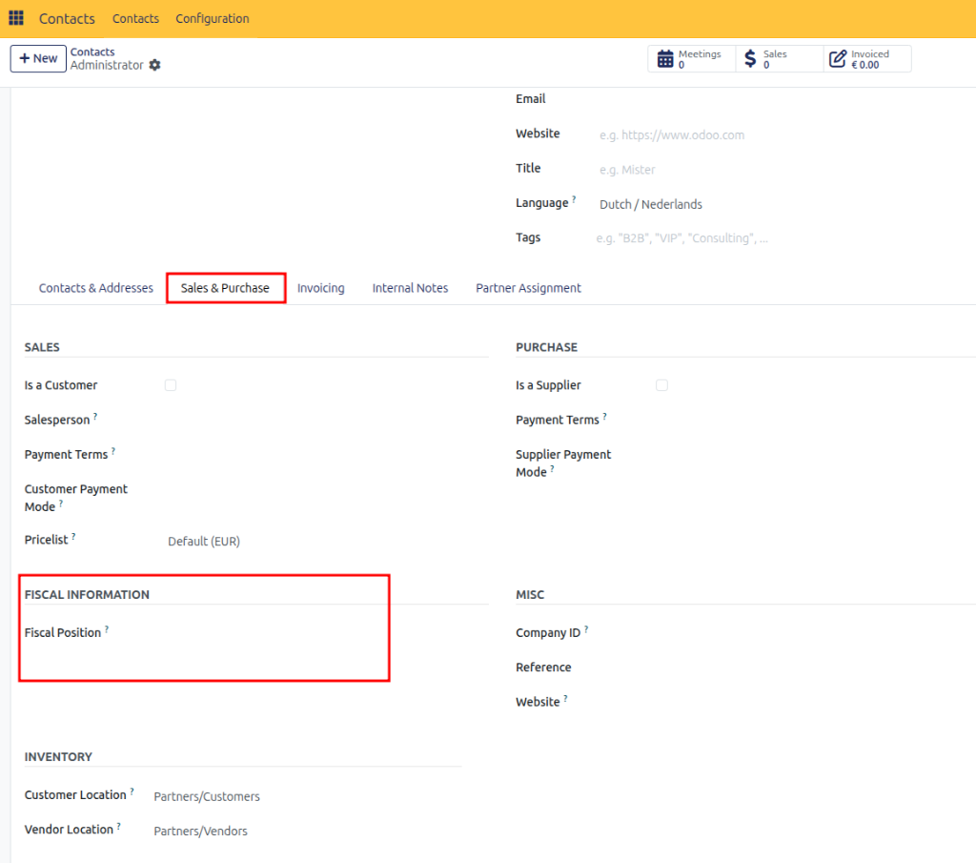Click the Salesperson field
The image size is (976, 863).
[328, 420]
